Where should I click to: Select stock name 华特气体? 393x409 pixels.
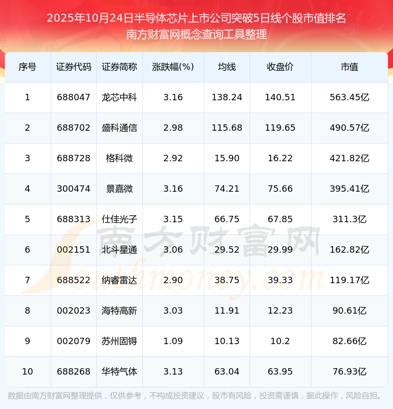coord(119,372)
